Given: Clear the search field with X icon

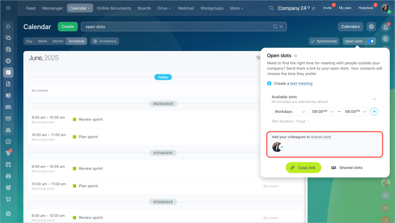Looking at the screenshot, I should 281,27.
